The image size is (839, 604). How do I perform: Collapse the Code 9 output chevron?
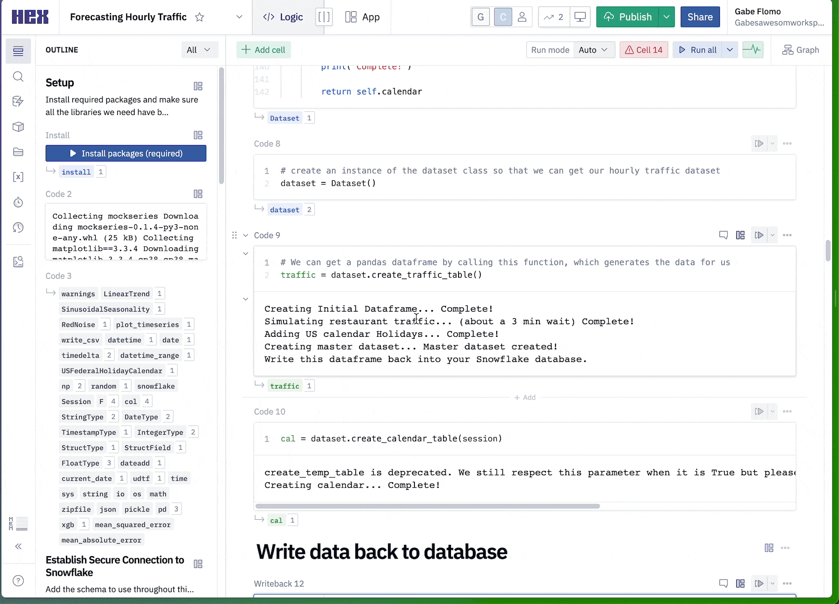click(x=246, y=299)
